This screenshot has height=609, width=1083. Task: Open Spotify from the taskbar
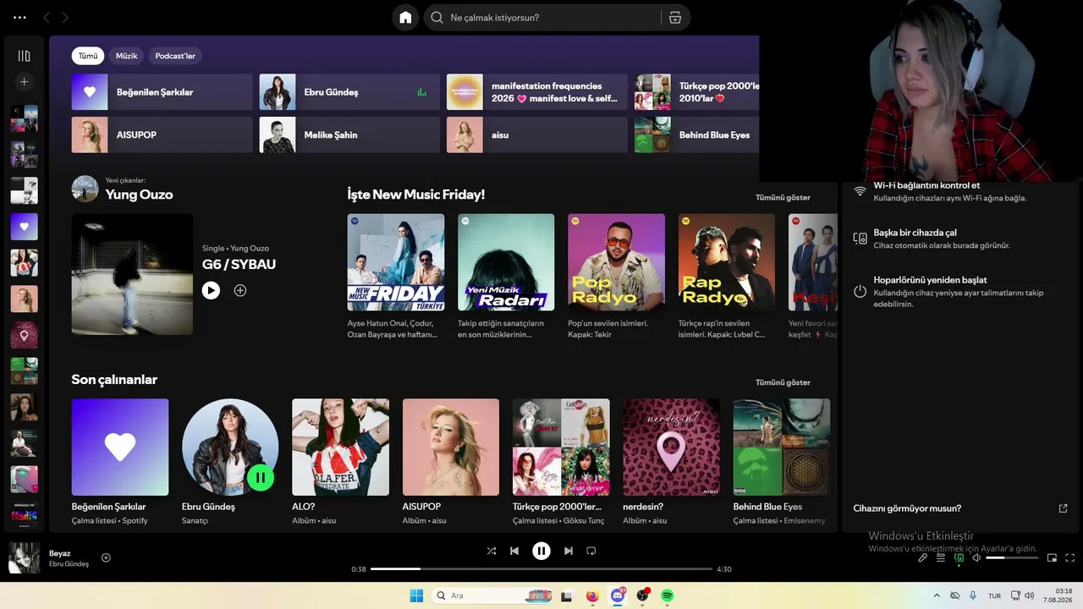click(668, 595)
